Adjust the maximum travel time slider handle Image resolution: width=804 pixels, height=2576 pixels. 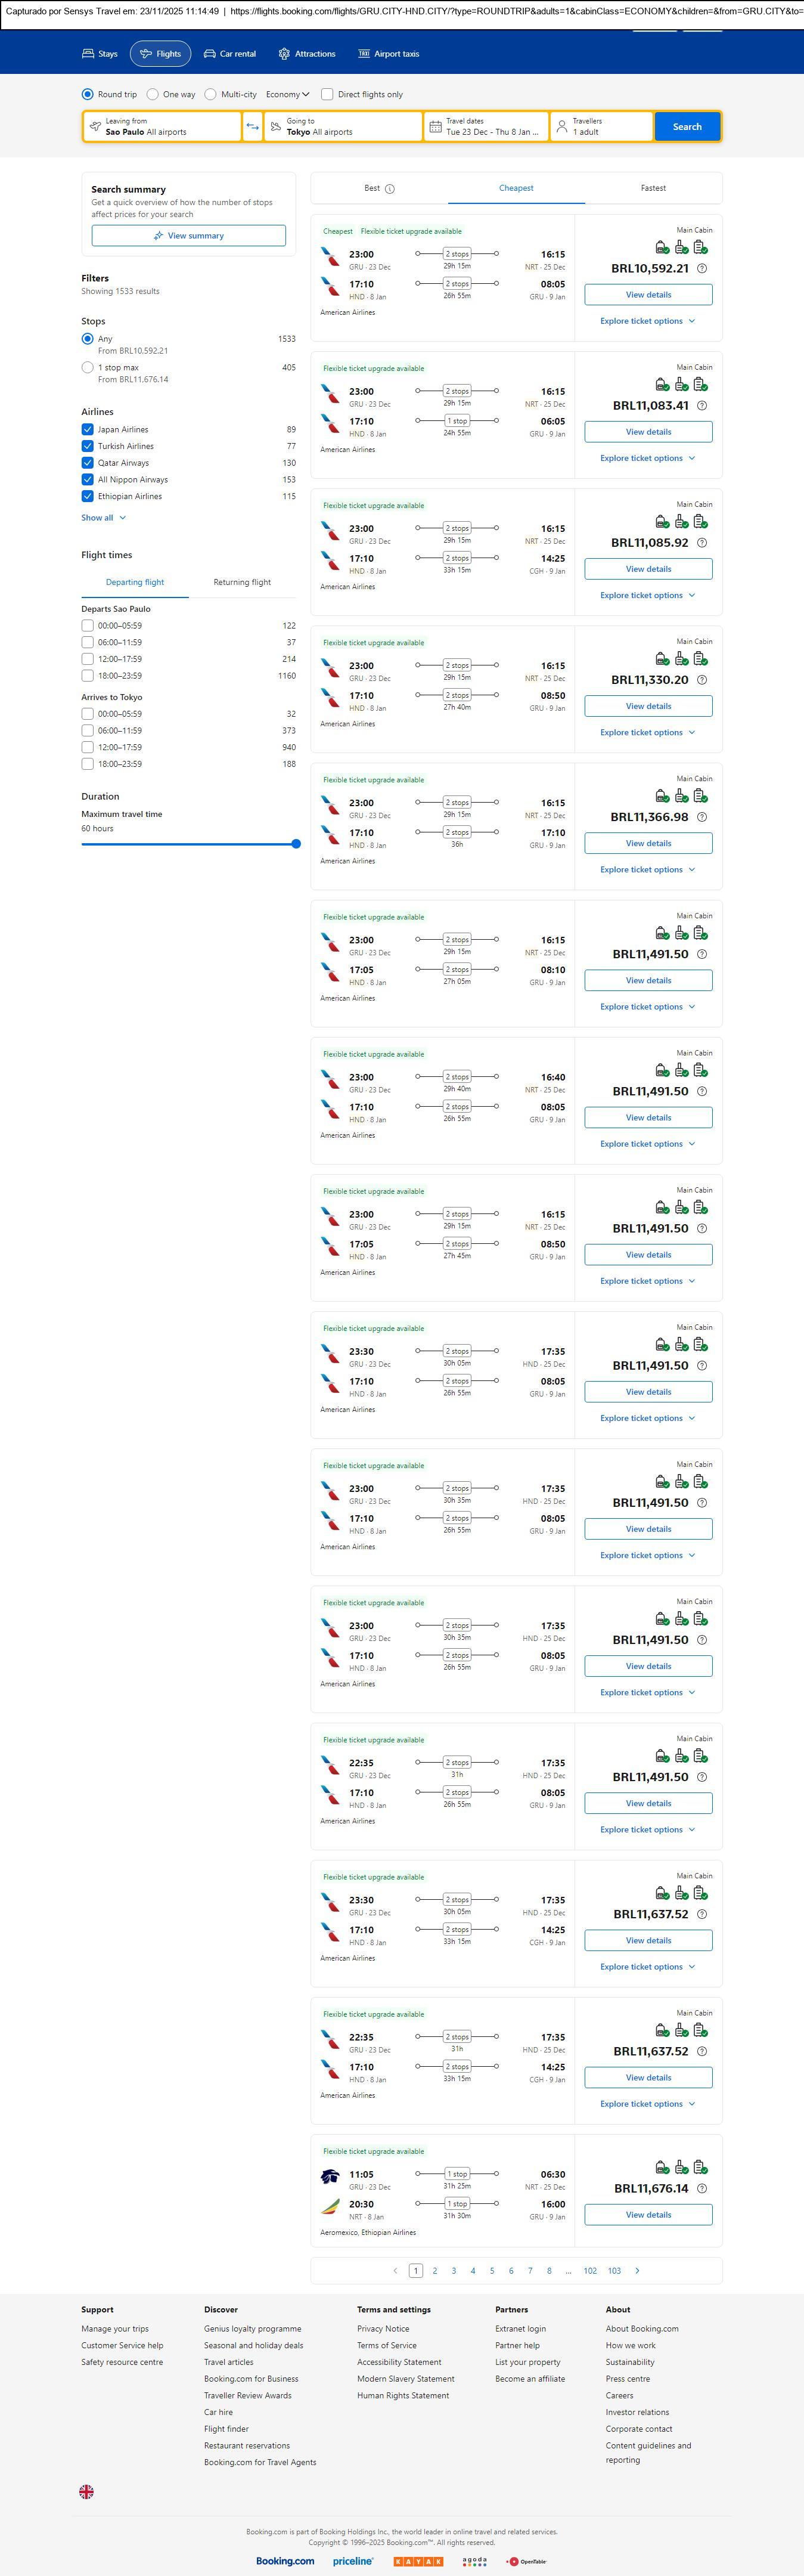296,844
